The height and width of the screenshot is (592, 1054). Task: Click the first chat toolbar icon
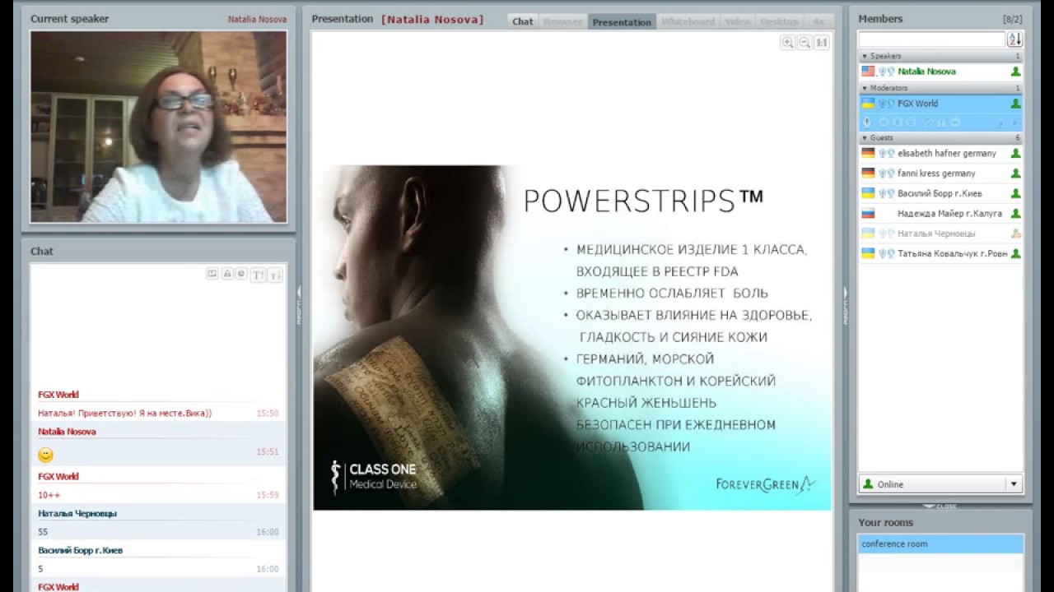tap(212, 274)
